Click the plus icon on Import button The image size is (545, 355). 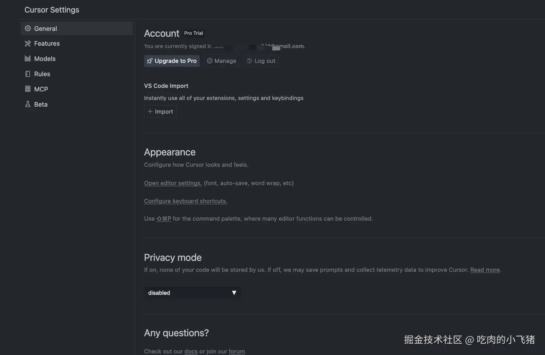point(150,112)
